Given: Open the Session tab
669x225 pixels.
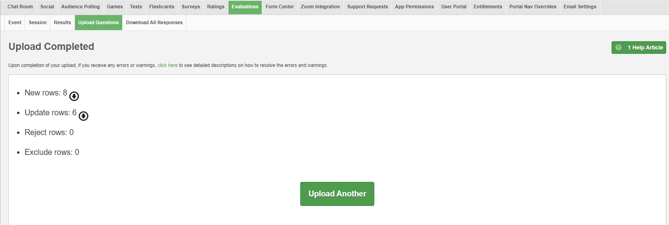Looking at the screenshot, I should pyautogui.click(x=38, y=23).
